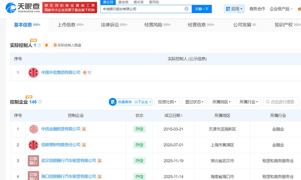Click help icon next to 控制企业 146
301x180 pixels.
[40, 102]
